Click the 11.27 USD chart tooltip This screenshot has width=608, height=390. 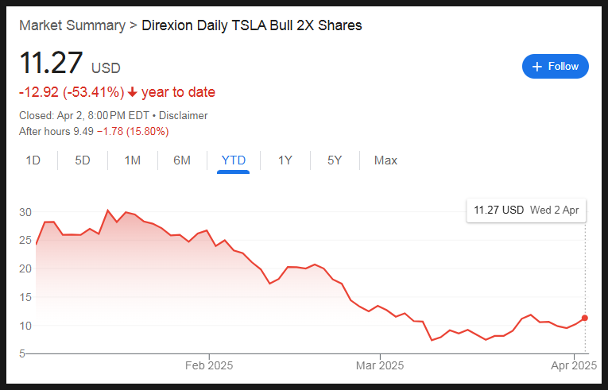click(525, 210)
